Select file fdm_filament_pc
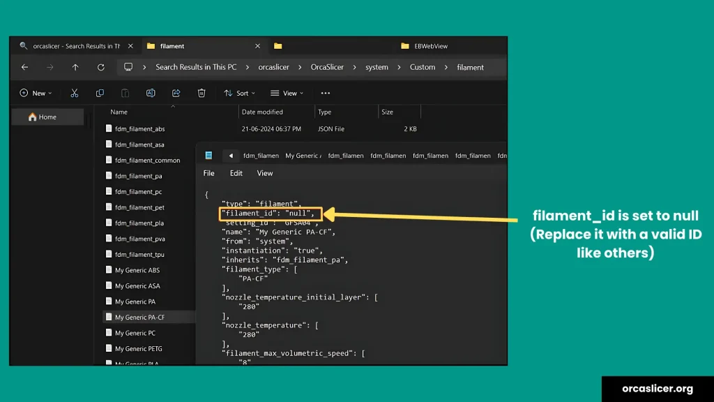Screen dimensions: 714x402 pos(138,192)
